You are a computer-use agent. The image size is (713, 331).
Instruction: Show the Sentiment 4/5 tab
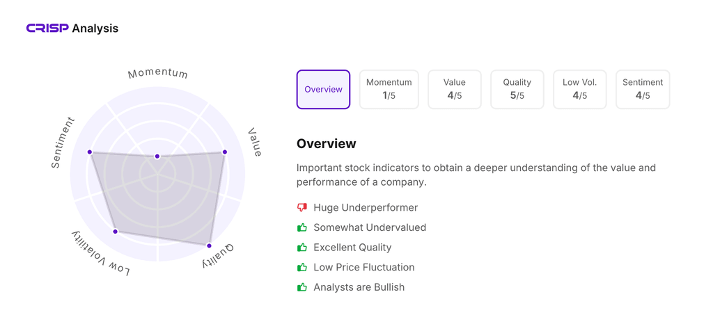pyautogui.click(x=643, y=90)
